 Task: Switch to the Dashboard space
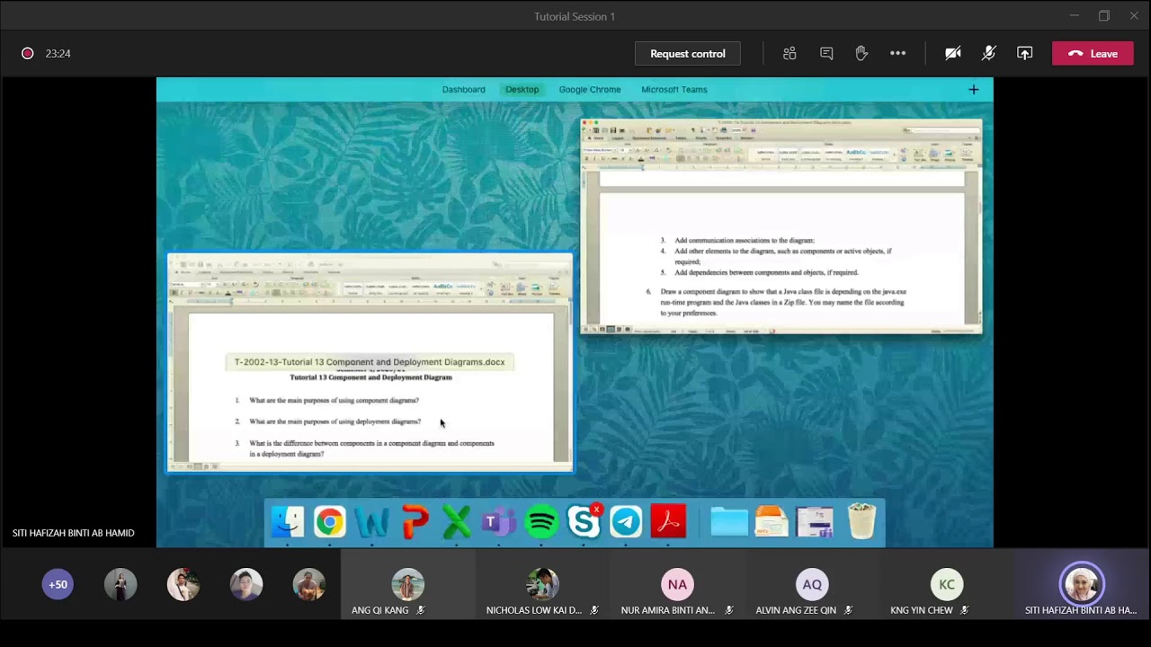point(463,90)
